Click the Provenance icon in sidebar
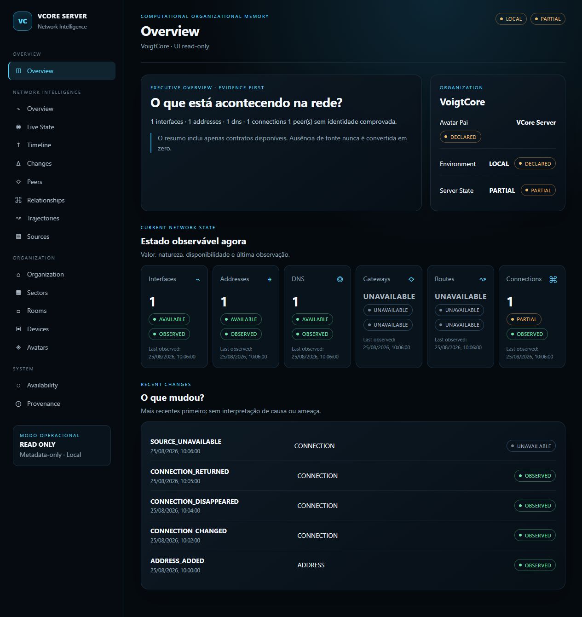This screenshot has width=582, height=617. pyautogui.click(x=18, y=404)
